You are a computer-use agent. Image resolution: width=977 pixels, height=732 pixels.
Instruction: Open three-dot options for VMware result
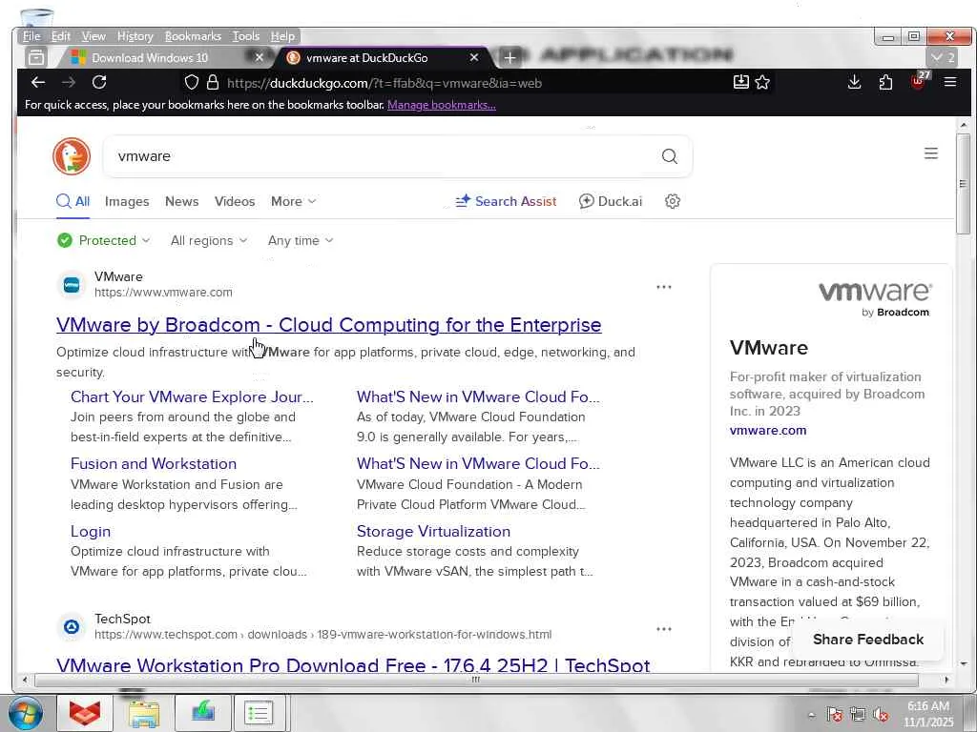664,287
